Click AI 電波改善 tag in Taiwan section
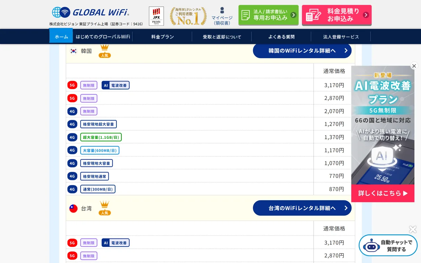This screenshot has width=421, height=263. point(115,243)
